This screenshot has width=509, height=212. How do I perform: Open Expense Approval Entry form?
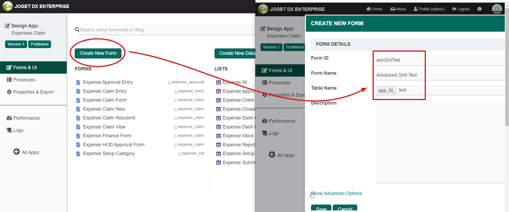click(x=108, y=82)
